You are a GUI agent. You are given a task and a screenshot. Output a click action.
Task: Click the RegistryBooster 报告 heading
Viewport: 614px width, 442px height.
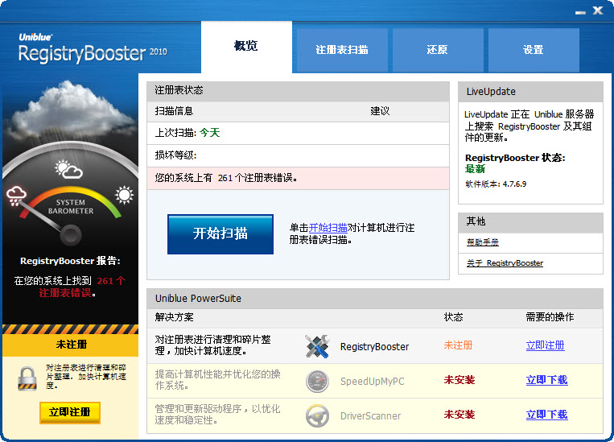[71, 261]
